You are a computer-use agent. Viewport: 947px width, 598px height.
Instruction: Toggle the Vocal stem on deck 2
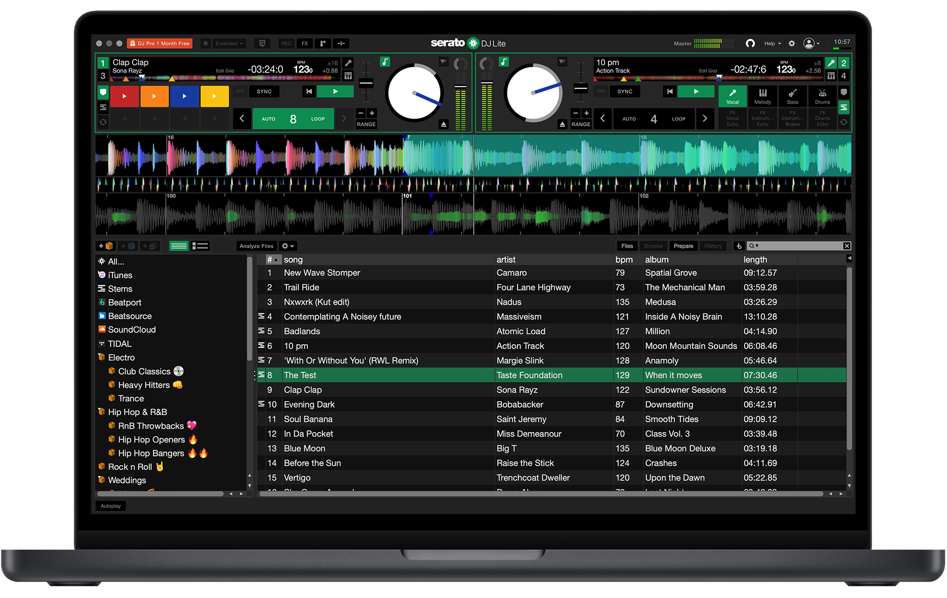(x=733, y=96)
